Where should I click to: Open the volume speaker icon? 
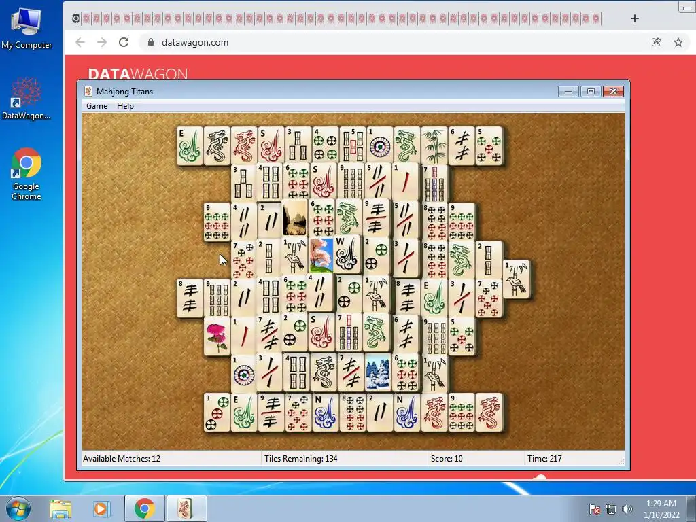coord(627,509)
